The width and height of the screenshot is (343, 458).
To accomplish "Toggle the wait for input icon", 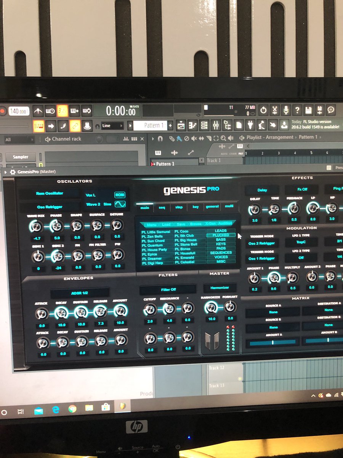I will pos(50,111).
